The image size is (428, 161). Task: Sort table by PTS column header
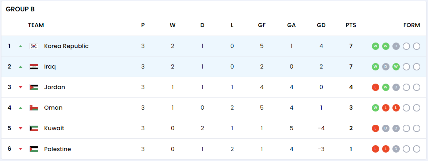click(351, 25)
